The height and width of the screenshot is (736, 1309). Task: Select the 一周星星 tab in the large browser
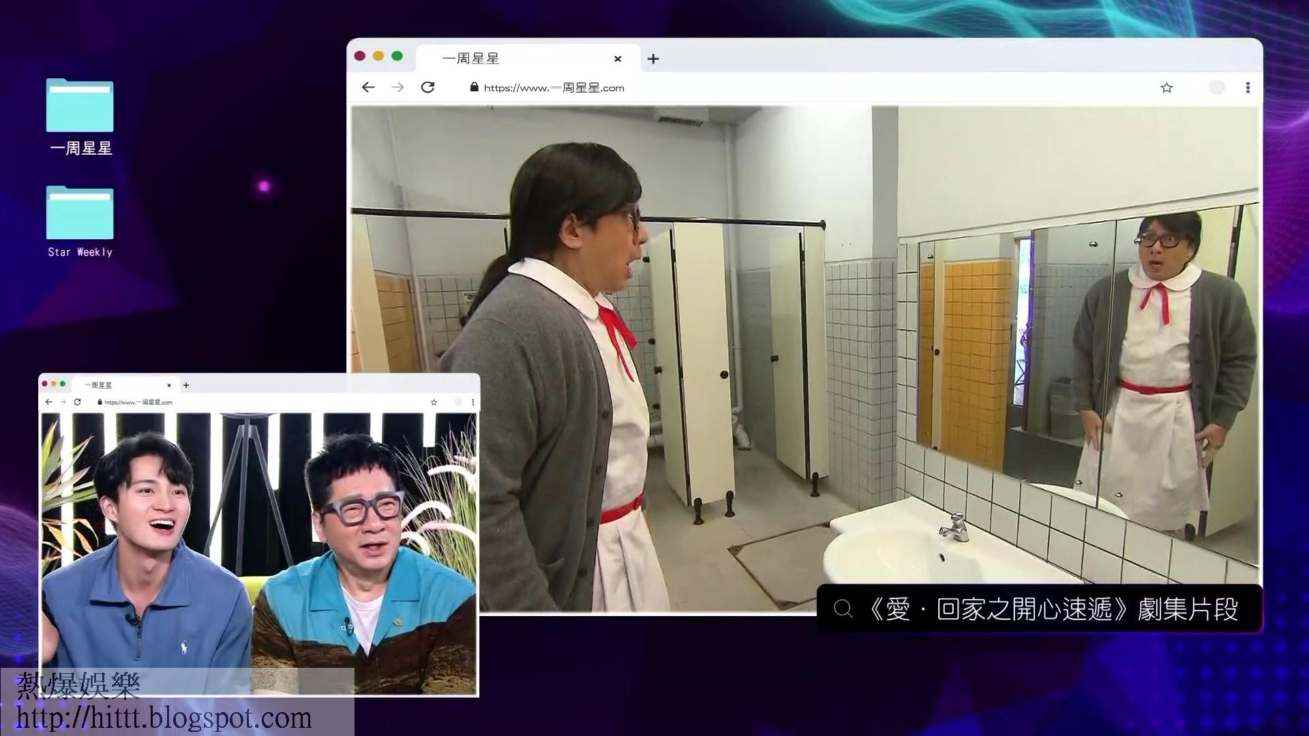point(528,59)
